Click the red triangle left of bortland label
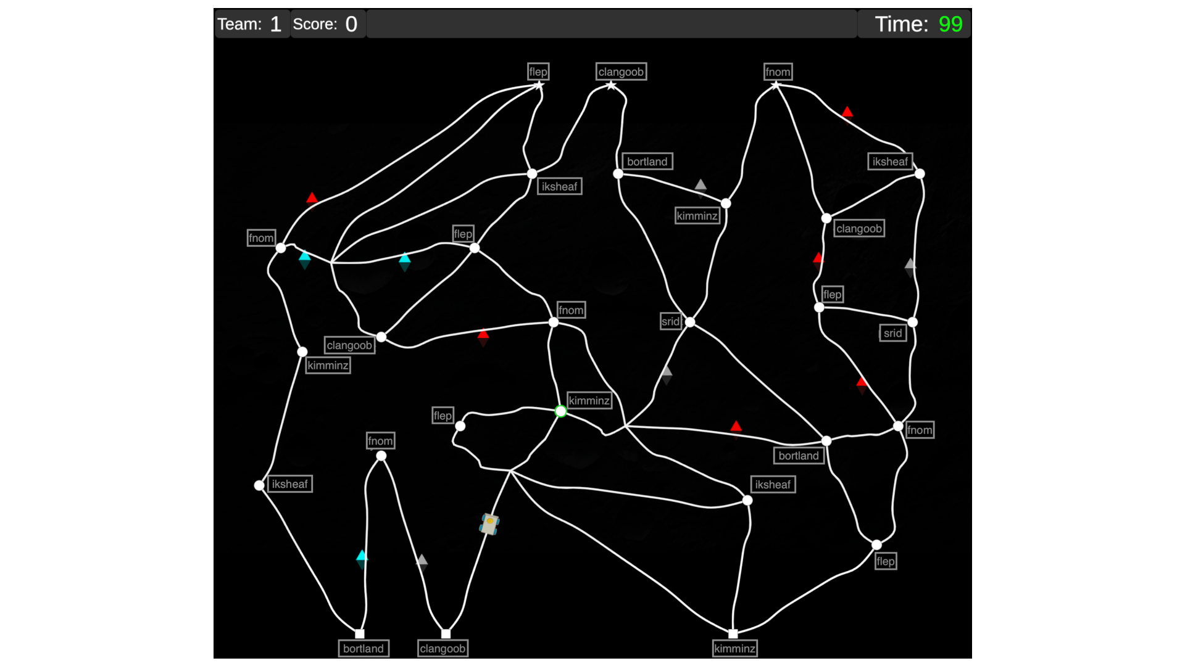The height and width of the screenshot is (666, 1185). tap(736, 427)
